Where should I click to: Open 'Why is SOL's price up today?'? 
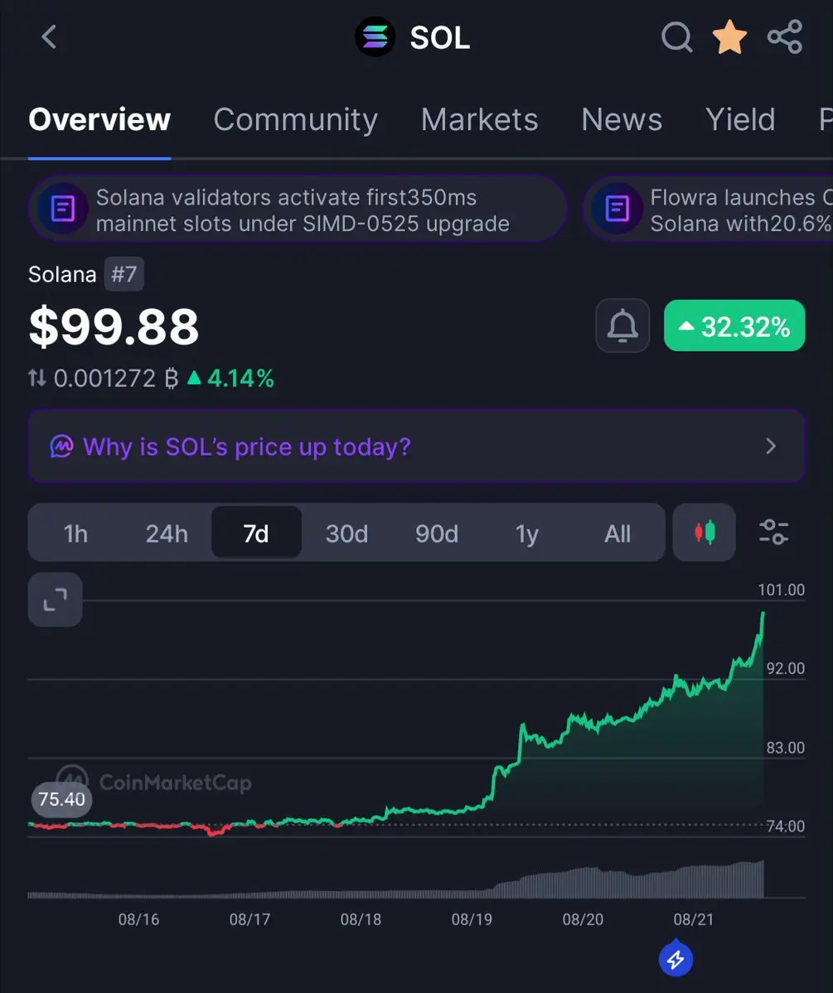tap(416, 446)
